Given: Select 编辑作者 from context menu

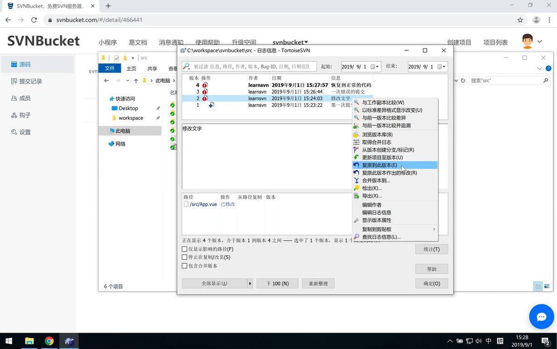Looking at the screenshot, I should click(x=371, y=205).
